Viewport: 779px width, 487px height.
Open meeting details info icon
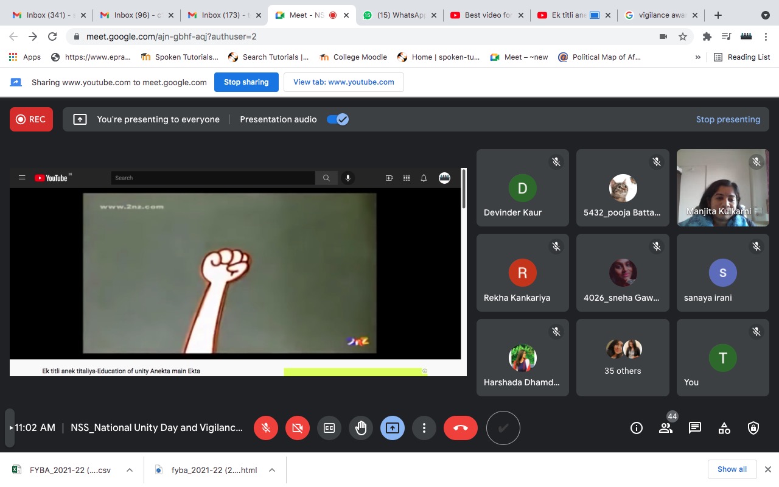click(637, 428)
